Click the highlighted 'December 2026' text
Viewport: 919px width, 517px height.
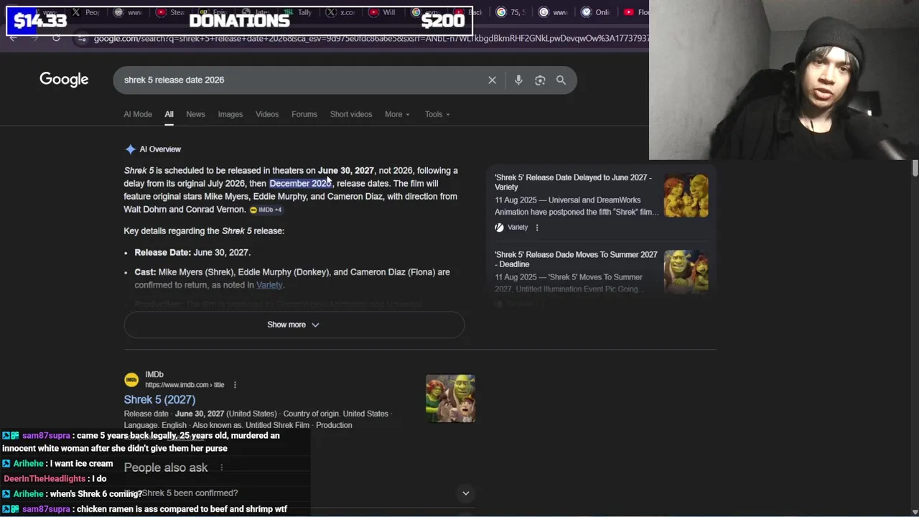pyautogui.click(x=300, y=183)
